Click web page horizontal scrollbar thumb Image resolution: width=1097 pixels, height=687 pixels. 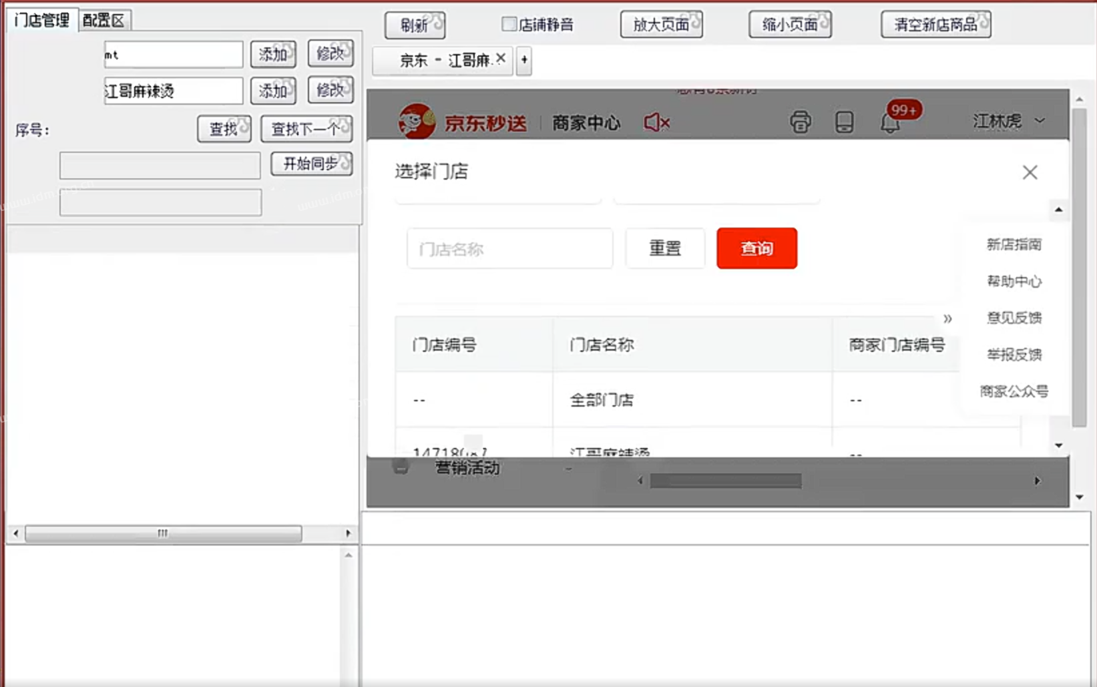[x=726, y=481]
